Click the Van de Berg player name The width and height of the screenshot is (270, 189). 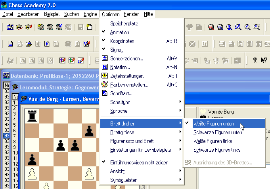[x=221, y=112]
